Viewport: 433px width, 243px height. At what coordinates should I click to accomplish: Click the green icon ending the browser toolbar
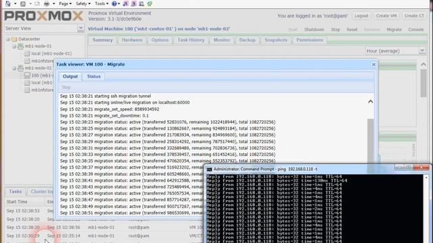click(x=150, y=3)
